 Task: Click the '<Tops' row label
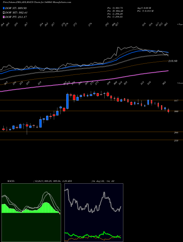[180, 25]
